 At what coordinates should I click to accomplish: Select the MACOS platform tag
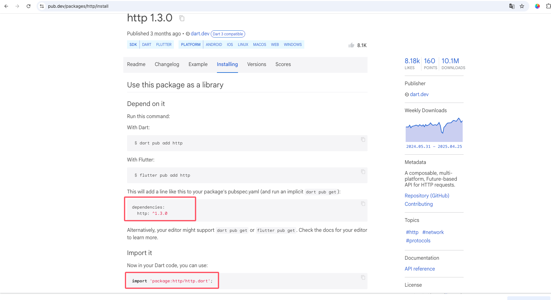pos(259,45)
